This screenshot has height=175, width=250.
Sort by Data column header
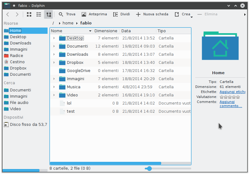coord(138,31)
